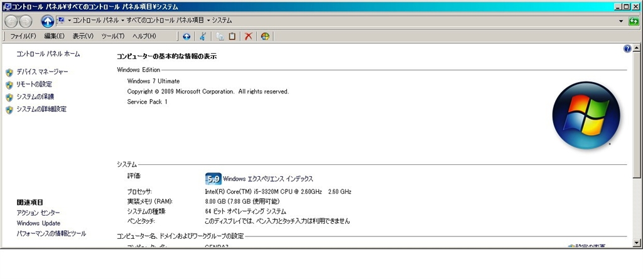Click the shield icon beside システムの詳細設定
The width and height of the screenshot is (643, 279).
click(x=9, y=110)
